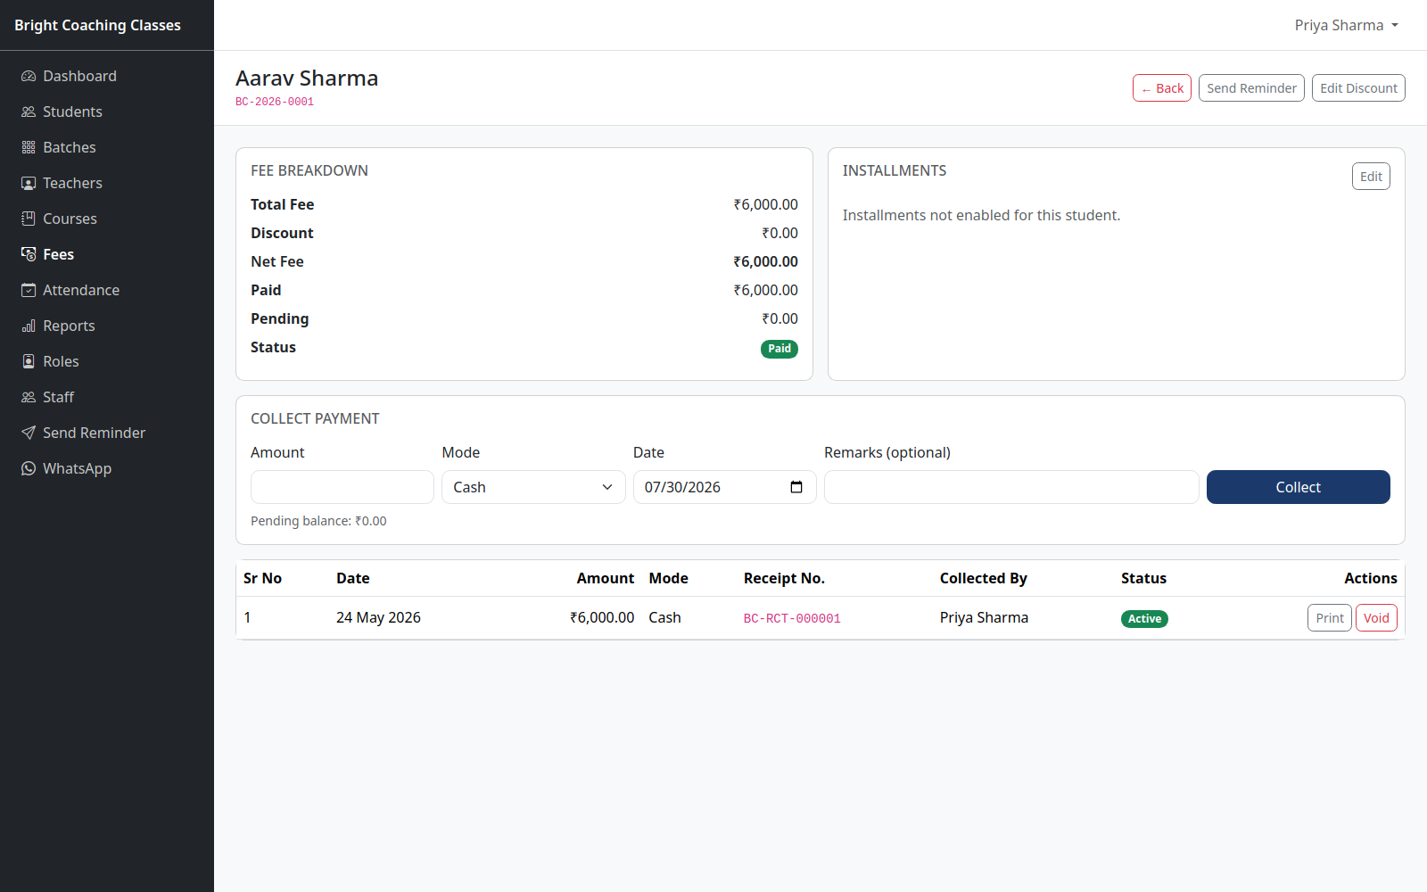Open Reports sidebar item

coord(107,326)
